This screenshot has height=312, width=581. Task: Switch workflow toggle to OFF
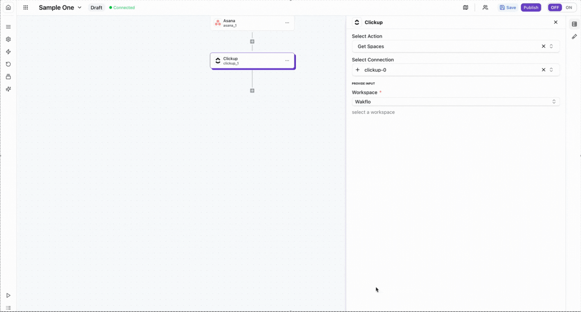(x=555, y=8)
